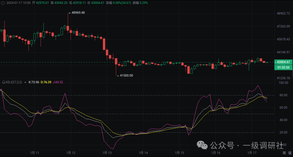Collapse the candle info header chevron icon

coord(3,3)
